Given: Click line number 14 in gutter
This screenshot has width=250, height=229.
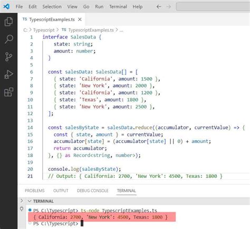Looking at the screenshot, I should (x=30, y=127).
